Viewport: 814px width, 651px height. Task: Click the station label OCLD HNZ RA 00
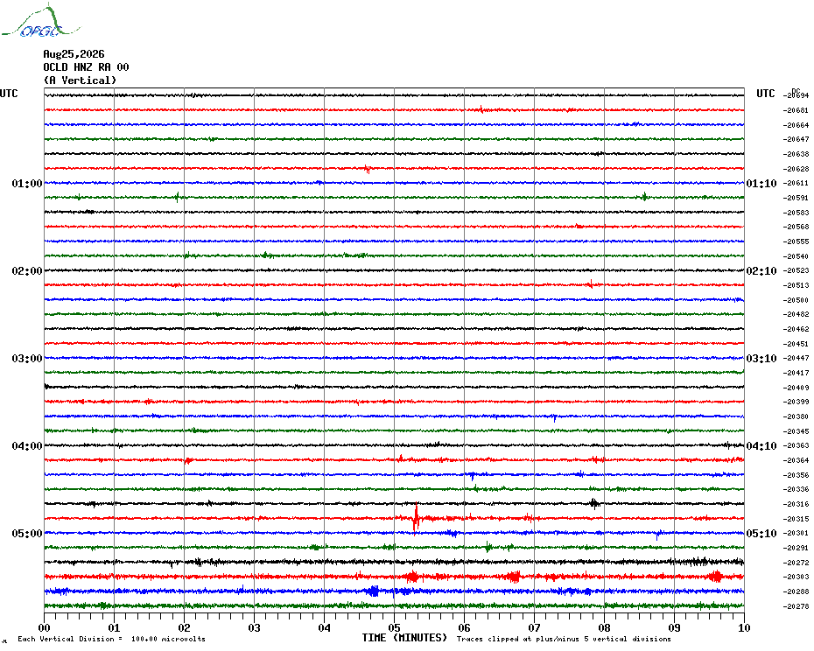pos(86,67)
